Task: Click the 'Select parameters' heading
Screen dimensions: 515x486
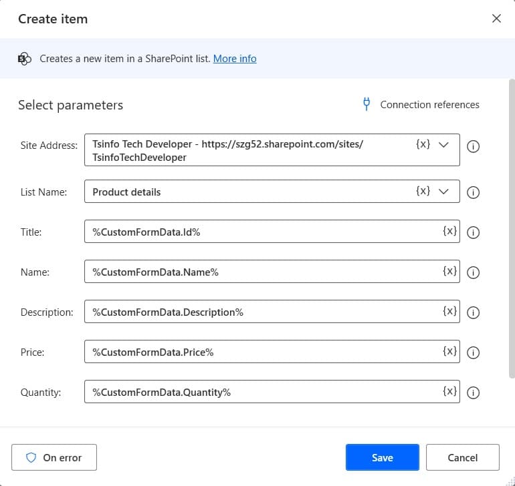Action: [x=71, y=105]
